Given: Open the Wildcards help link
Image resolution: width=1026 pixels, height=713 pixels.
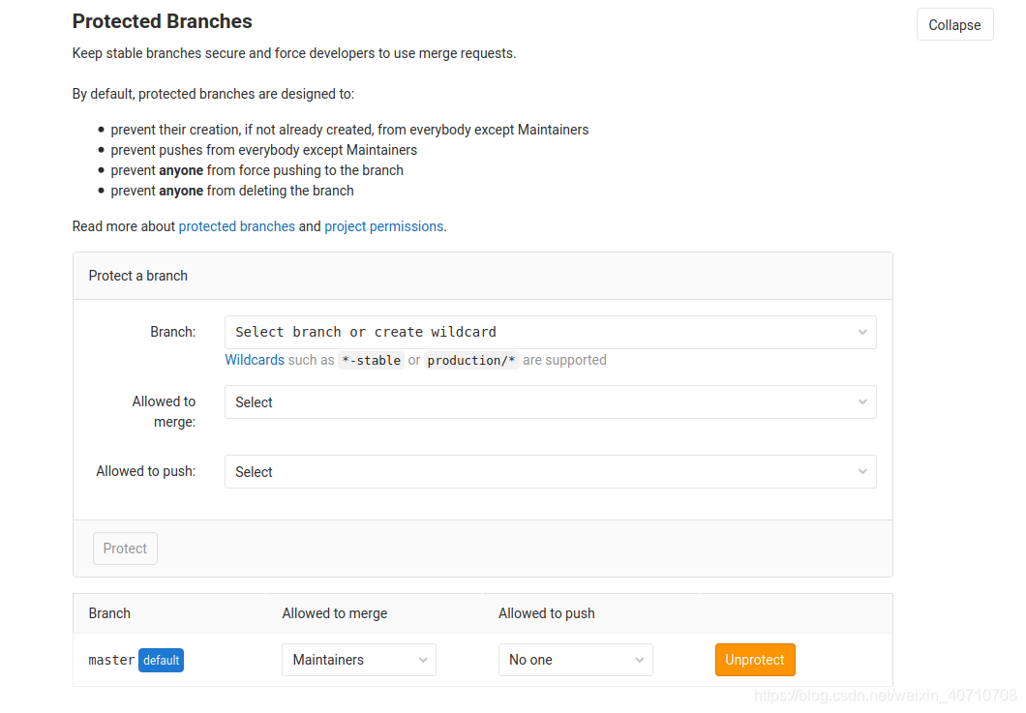Looking at the screenshot, I should pyautogui.click(x=255, y=360).
